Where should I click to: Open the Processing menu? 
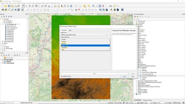(53, 3)
